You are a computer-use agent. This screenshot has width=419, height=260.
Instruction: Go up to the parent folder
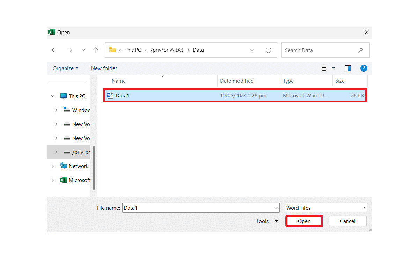click(x=96, y=50)
